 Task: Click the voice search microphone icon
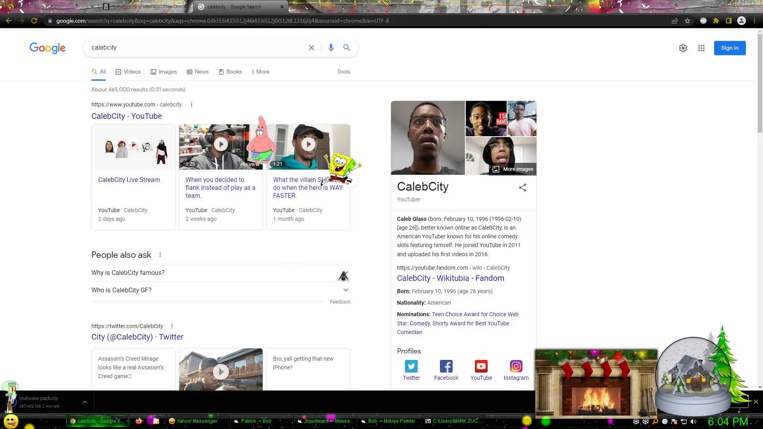point(331,48)
